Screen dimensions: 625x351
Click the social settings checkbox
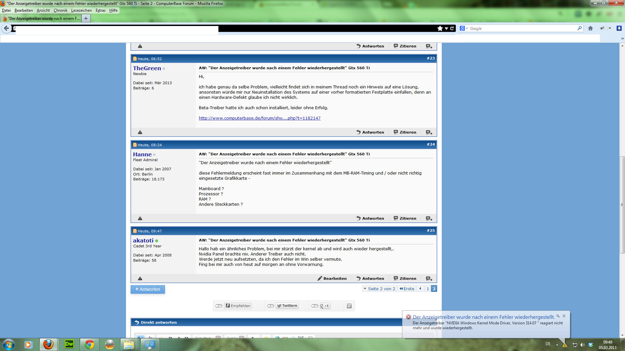(x=349, y=306)
